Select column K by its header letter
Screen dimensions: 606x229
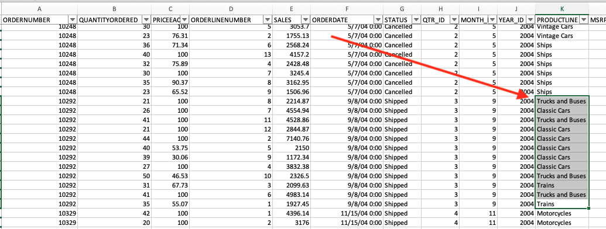pos(562,9)
